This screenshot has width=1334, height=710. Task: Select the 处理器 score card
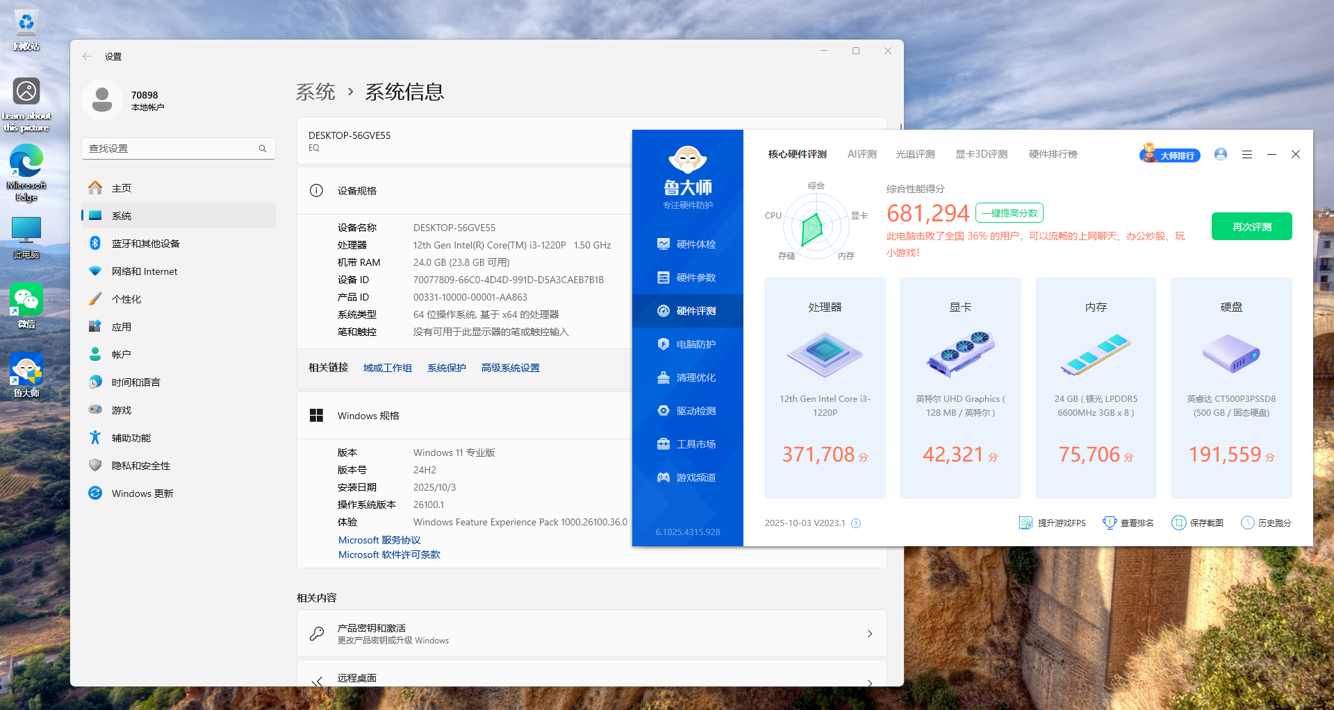click(825, 388)
